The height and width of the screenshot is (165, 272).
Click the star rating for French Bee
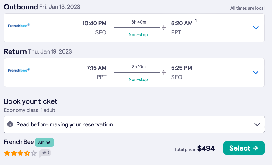[20, 153]
